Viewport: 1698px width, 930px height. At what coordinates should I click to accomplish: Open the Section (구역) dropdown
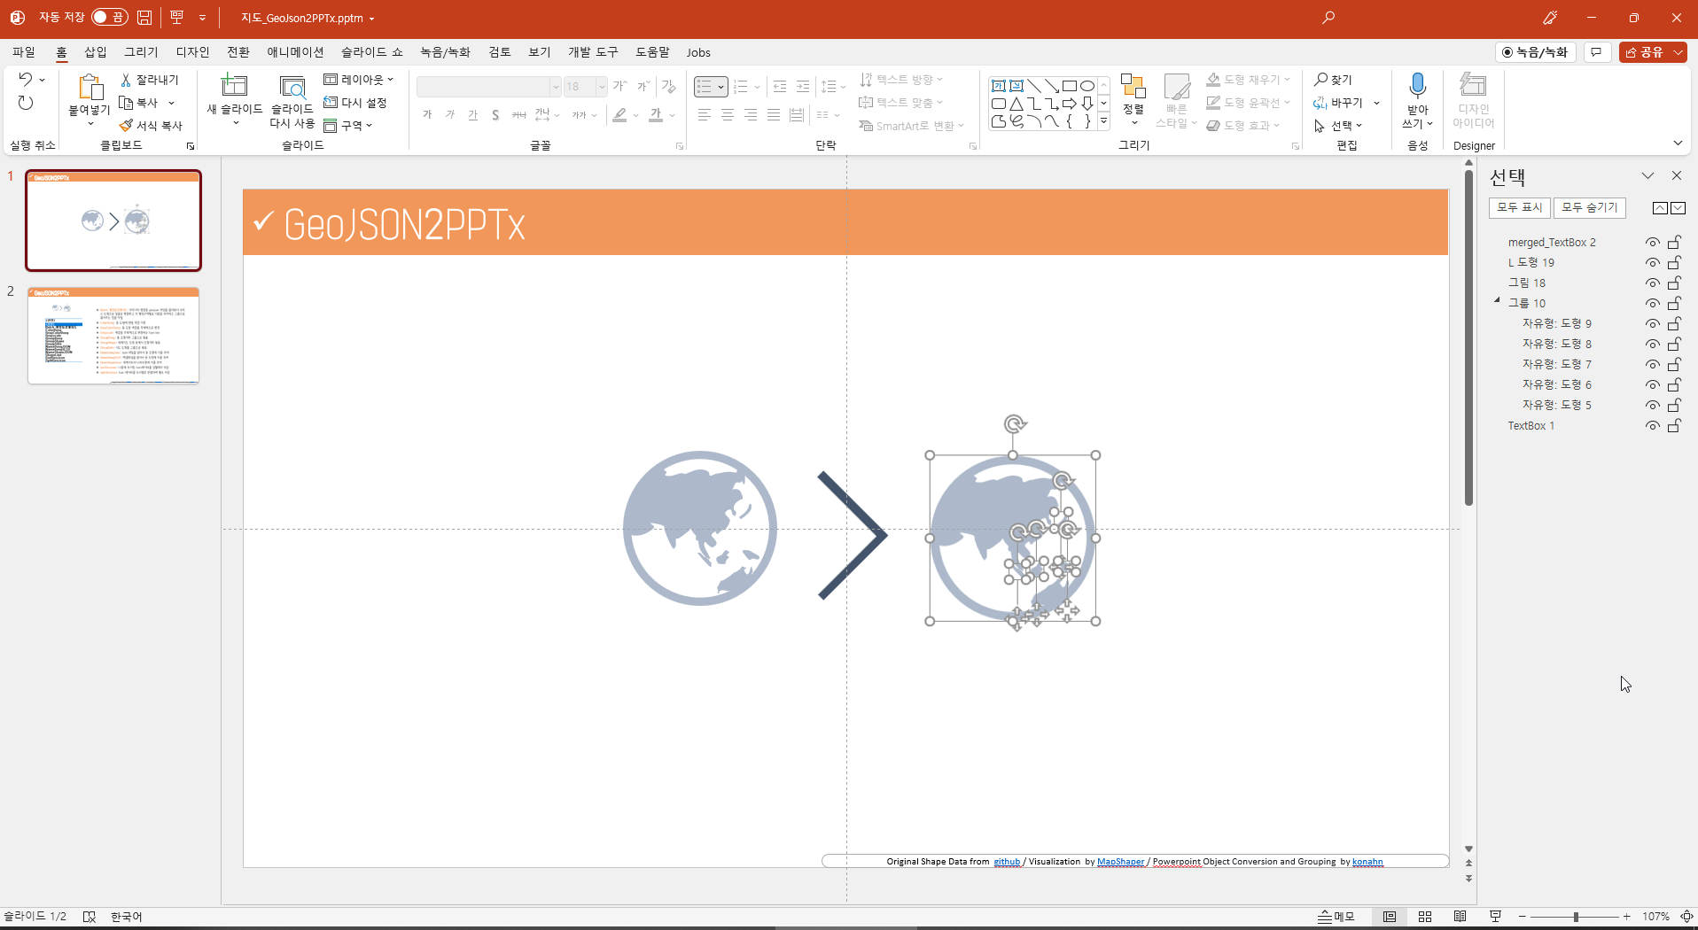[348, 126]
